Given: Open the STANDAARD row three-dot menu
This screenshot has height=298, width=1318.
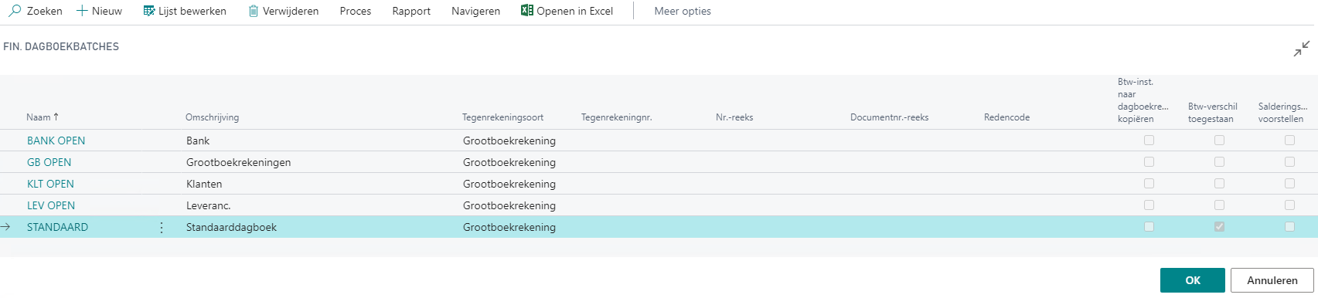Looking at the screenshot, I should point(162,227).
